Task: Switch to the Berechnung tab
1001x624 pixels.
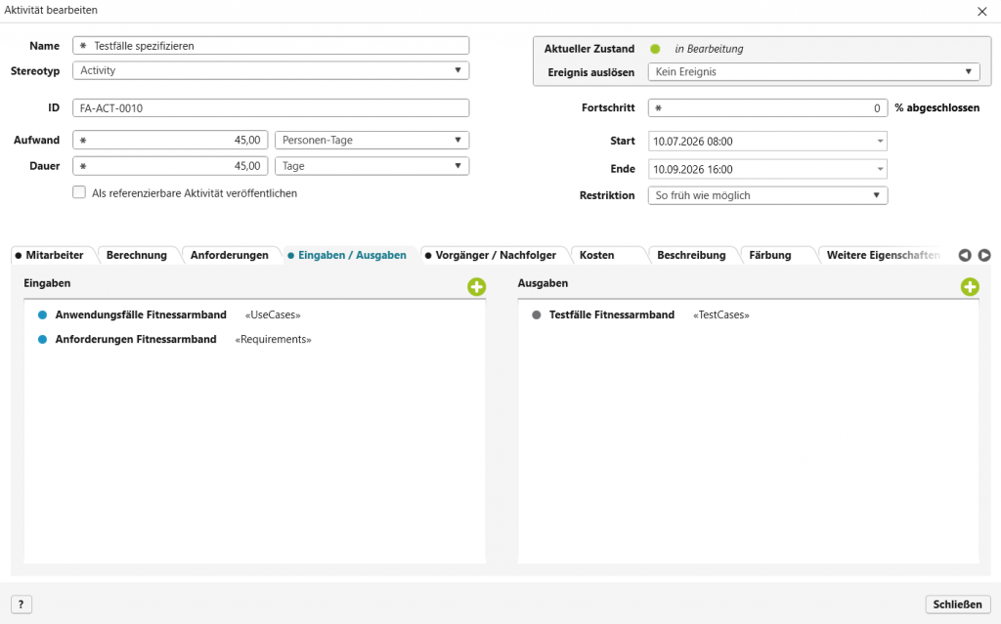Action: (x=137, y=255)
